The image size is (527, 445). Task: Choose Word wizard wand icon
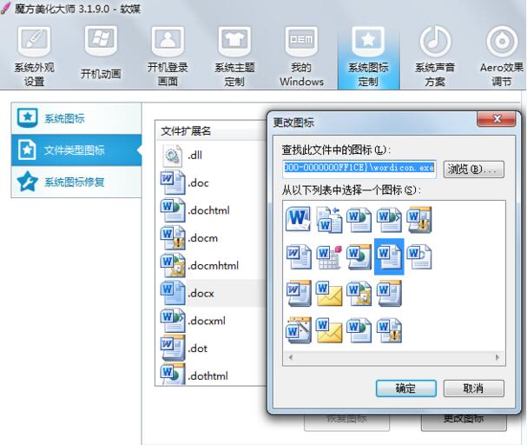coord(298,330)
